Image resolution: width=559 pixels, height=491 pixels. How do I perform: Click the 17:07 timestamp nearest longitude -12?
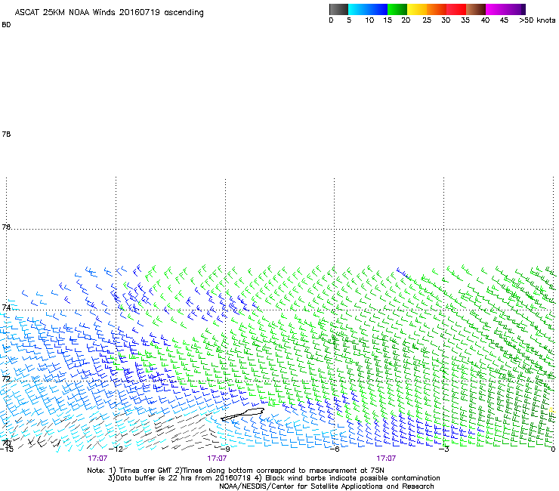pos(97,459)
